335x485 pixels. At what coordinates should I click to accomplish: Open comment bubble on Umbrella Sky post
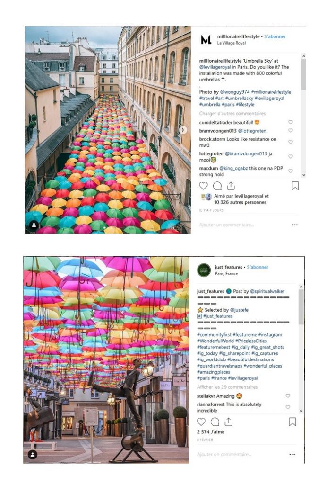pyautogui.click(x=217, y=186)
